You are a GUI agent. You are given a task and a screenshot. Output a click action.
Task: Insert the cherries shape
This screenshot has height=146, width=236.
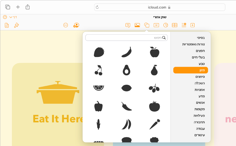[x=99, y=70]
